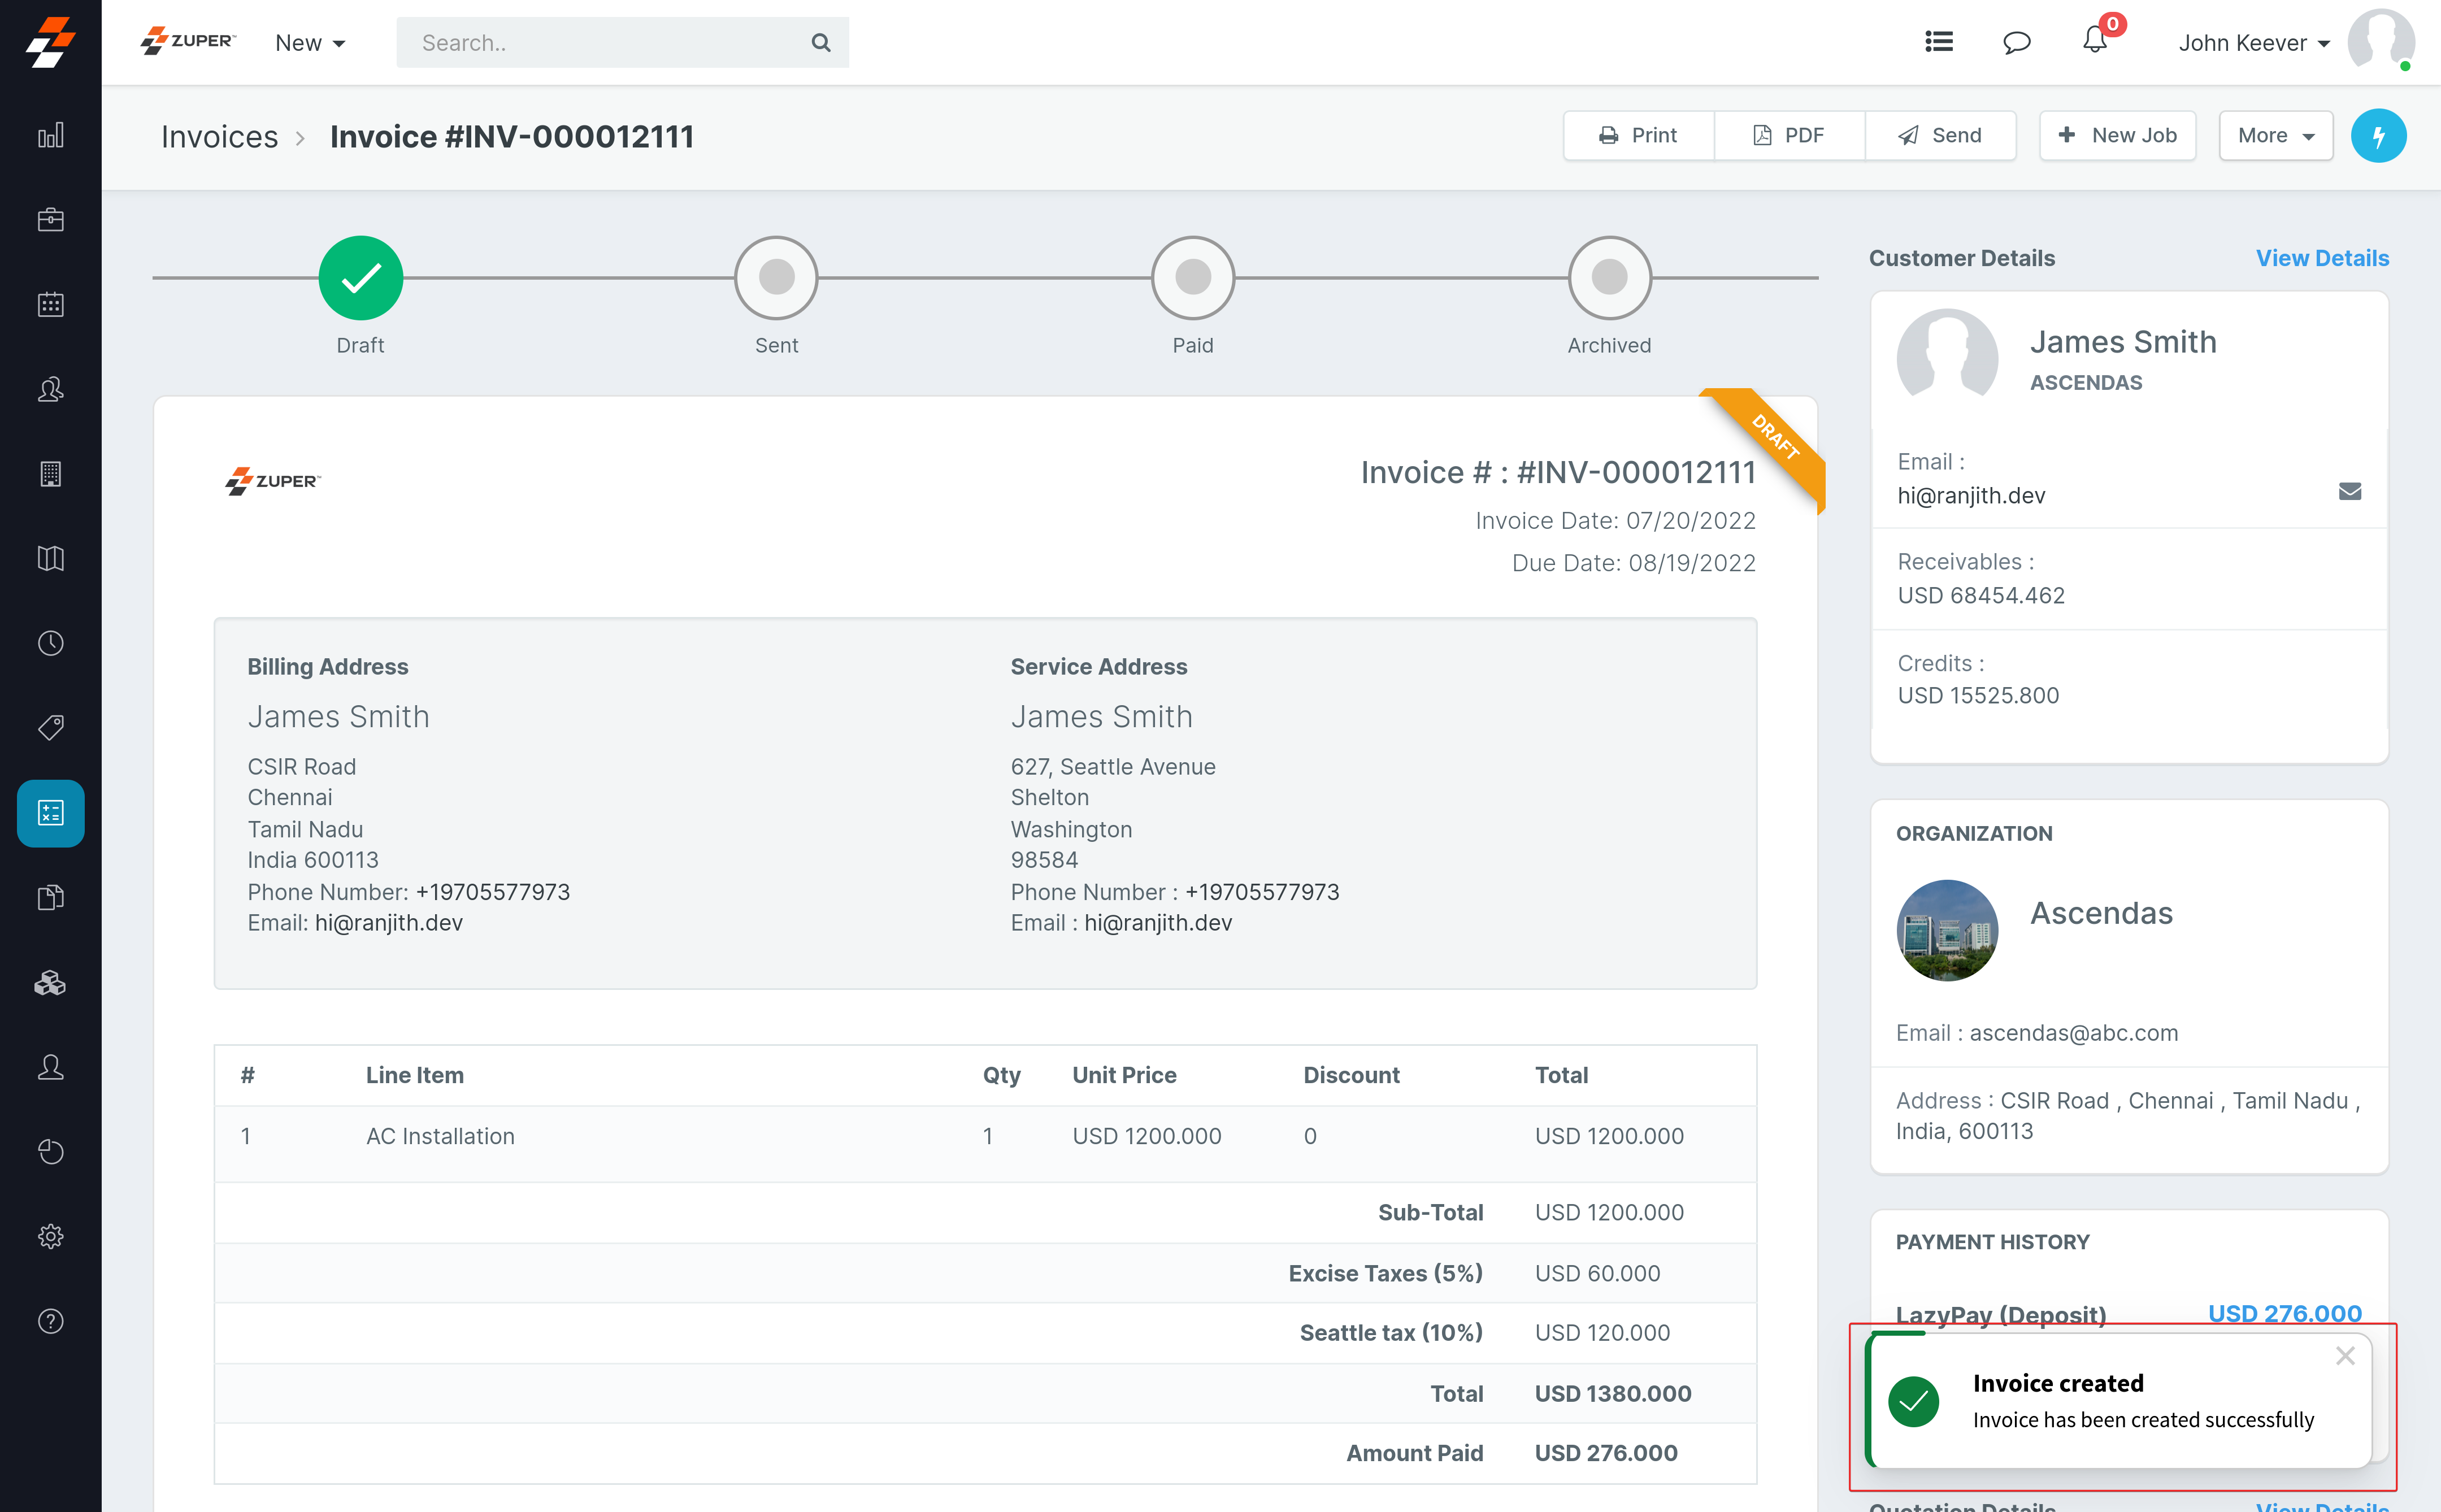Click the envelope icon next to customer email

(x=2349, y=491)
